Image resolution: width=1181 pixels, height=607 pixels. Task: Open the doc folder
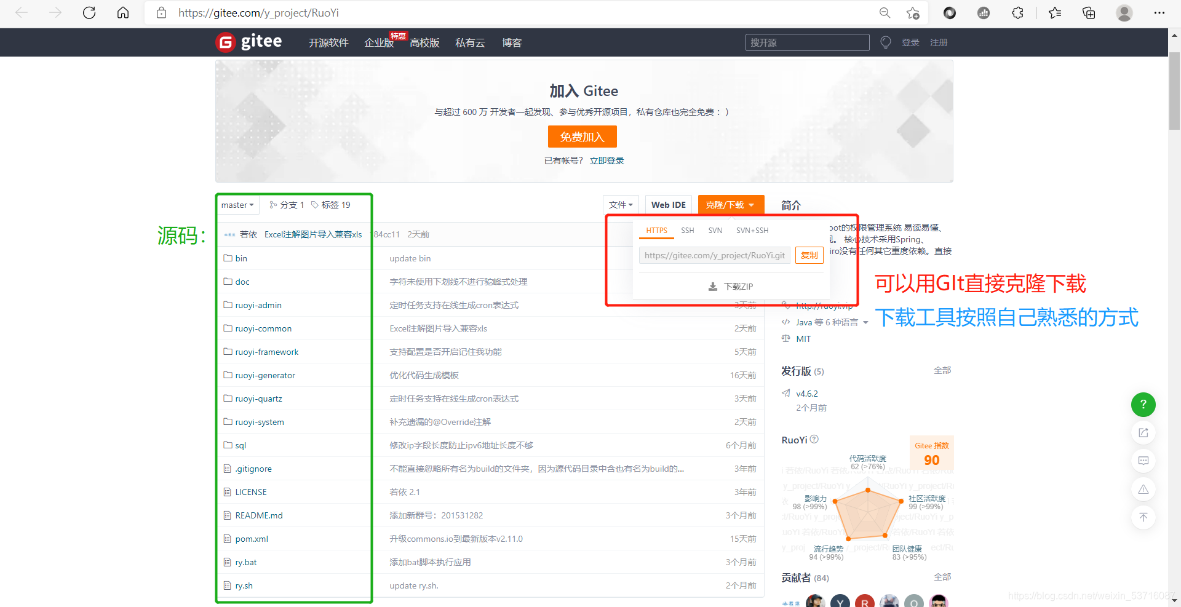click(242, 282)
